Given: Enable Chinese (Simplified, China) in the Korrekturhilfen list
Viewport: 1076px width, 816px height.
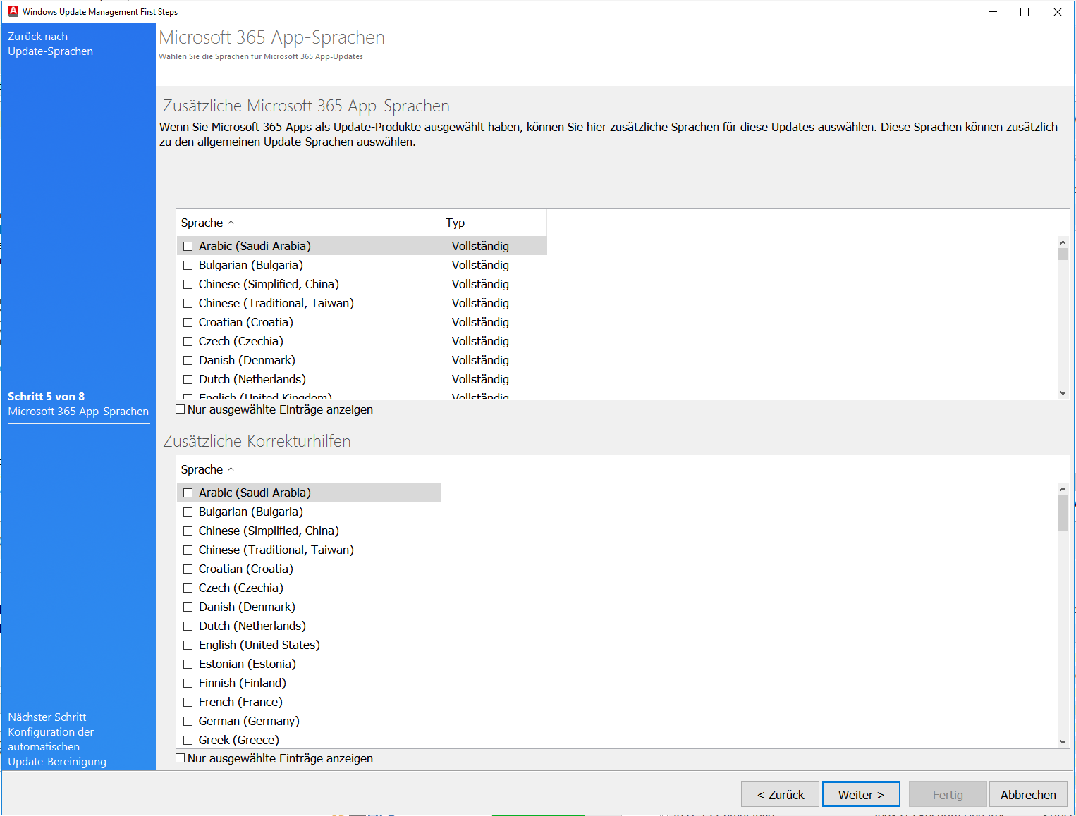Looking at the screenshot, I should tap(188, 531).
